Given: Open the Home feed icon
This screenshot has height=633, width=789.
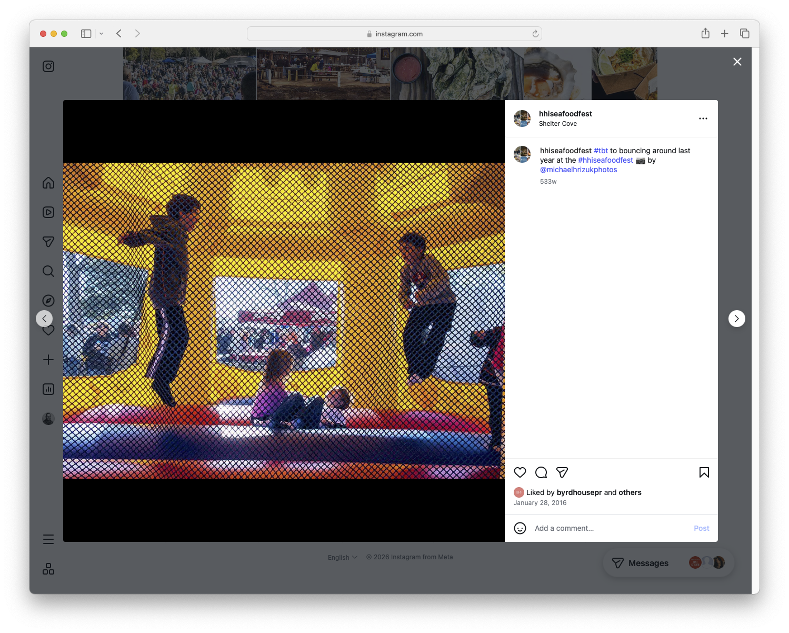Looking at the screenshot, I should (x=48, y=183).
